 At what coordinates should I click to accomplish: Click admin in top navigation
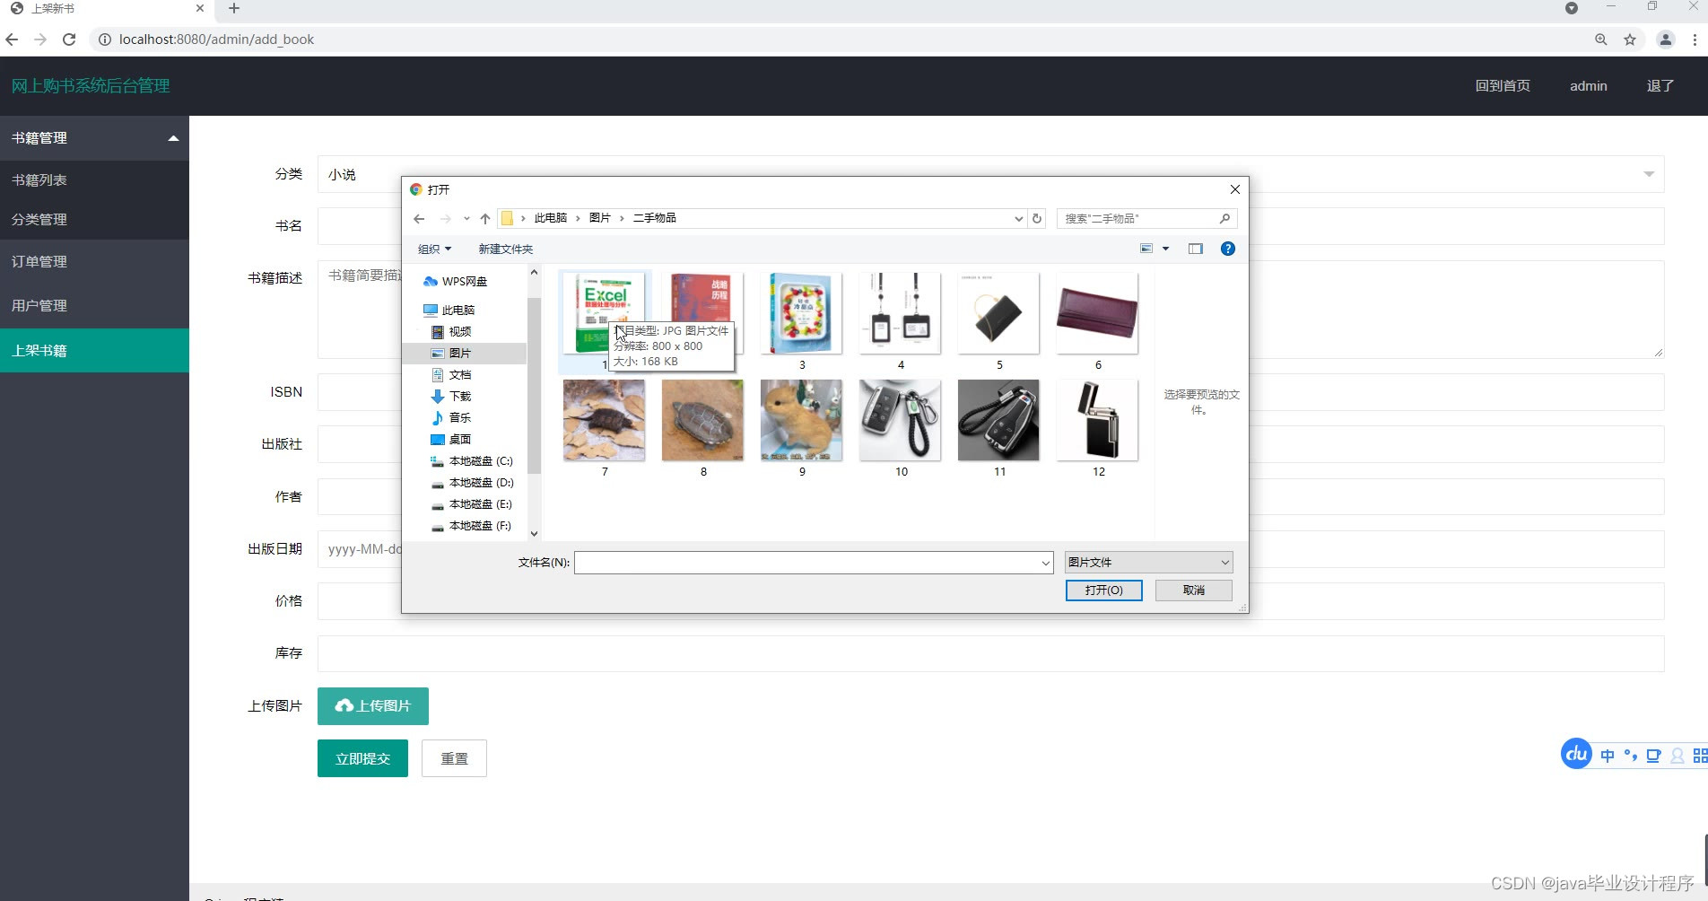point(1589,86)
